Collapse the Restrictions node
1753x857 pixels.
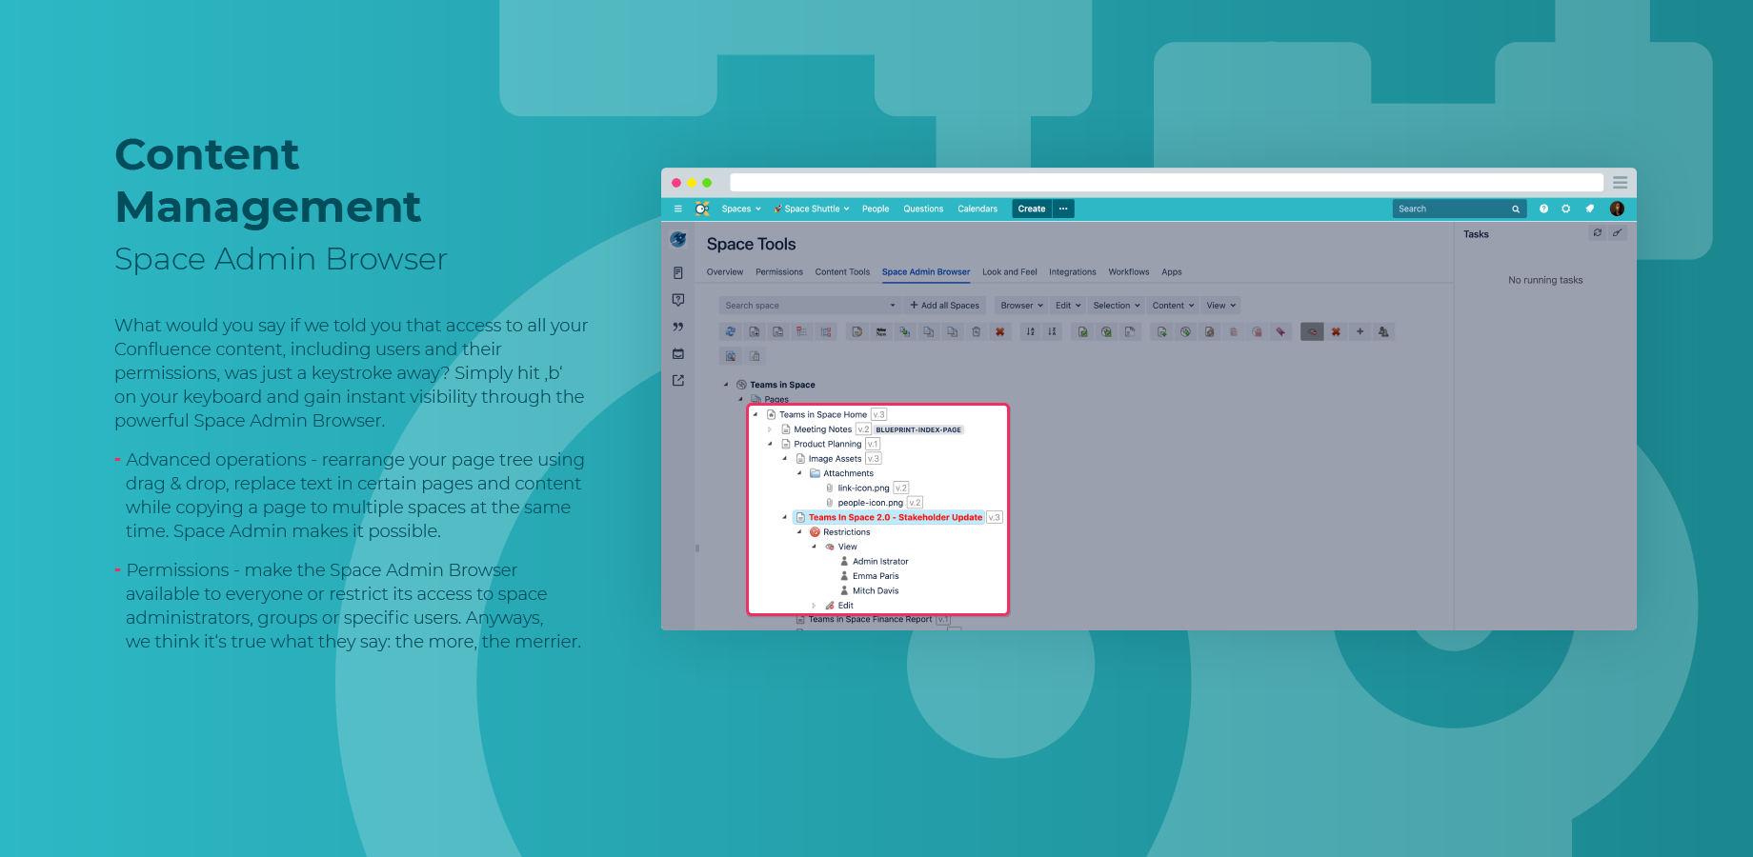(799, 532)
